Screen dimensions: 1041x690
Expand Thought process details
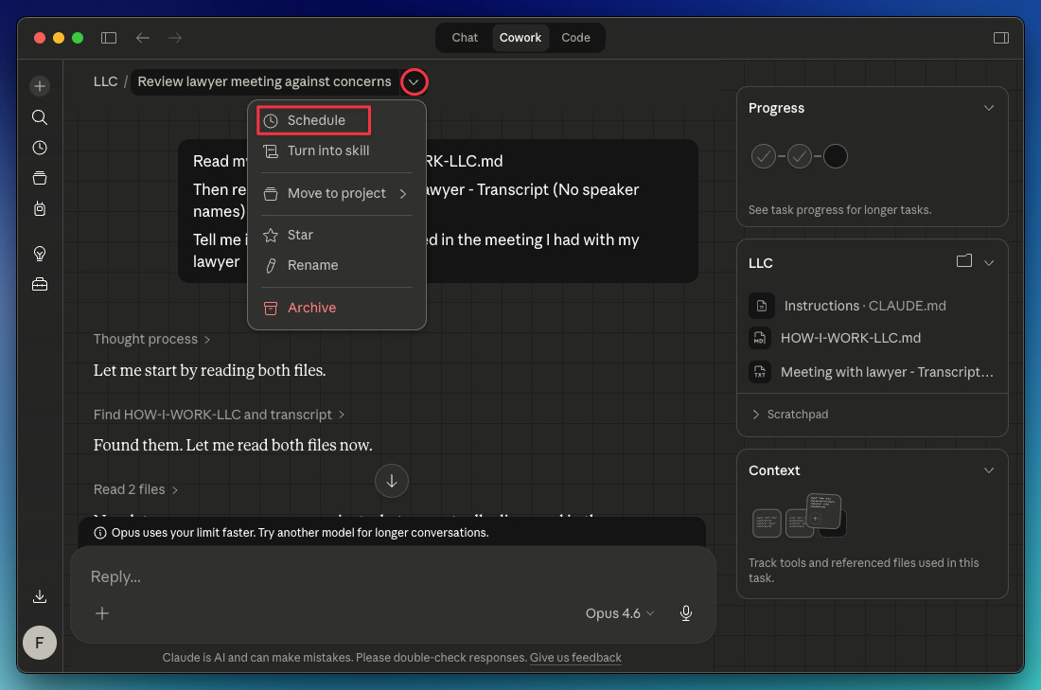pos(151,340)
